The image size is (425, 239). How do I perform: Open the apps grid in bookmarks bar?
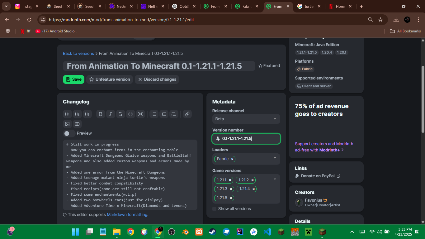8,31
